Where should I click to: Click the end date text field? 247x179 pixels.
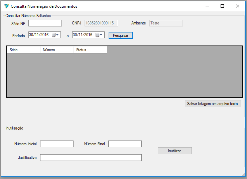tap(83, 35)
